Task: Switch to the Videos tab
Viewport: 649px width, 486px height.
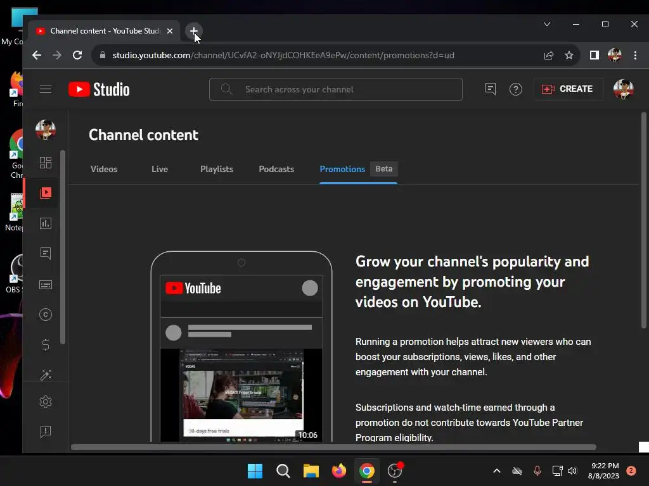Action: pos(104,169)
